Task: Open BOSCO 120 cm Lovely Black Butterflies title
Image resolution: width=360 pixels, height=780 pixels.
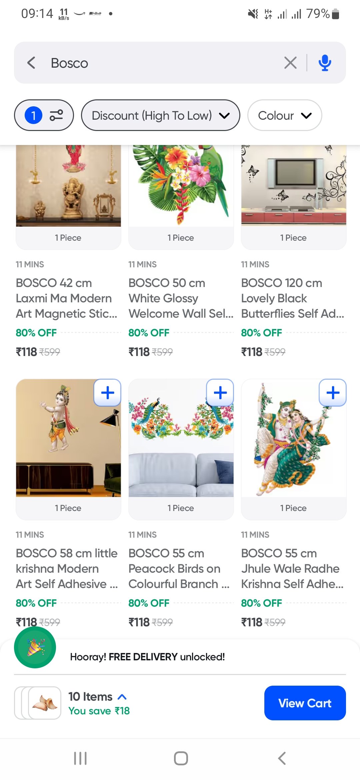Action: [292, 298]
